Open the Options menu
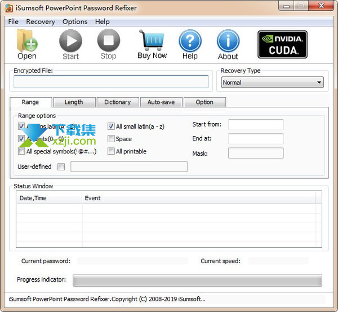The width and height of the screenshot is (338, 312). click(x=75, y=22)
